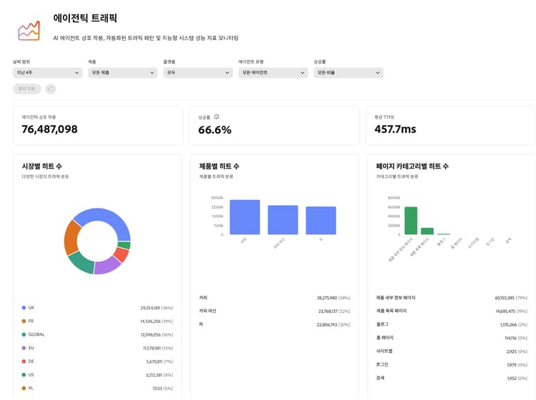This screenshot has width=536, height=400.
Task: Open the 에이전트 유형 dropdown
Action: click(x=273, y=72)
